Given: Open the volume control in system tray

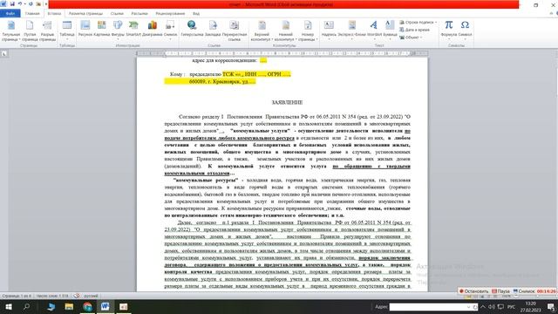Looking at the screenshot, I should [492, 306].
